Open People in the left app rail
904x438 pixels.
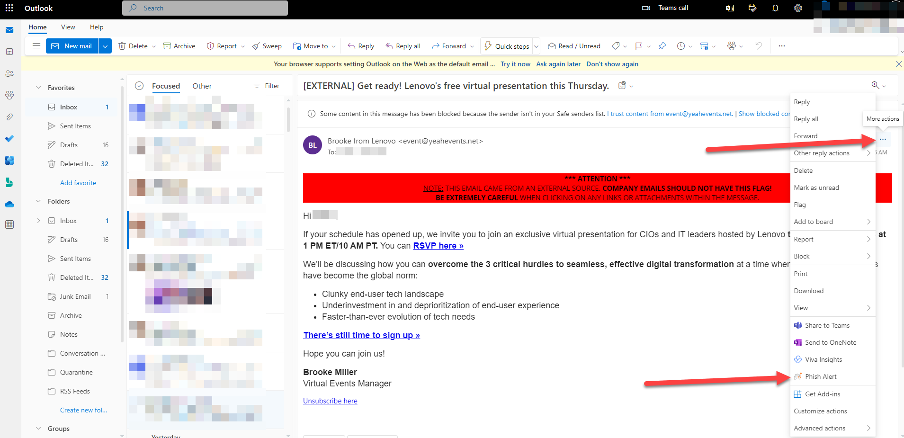[x=9, y=73]
